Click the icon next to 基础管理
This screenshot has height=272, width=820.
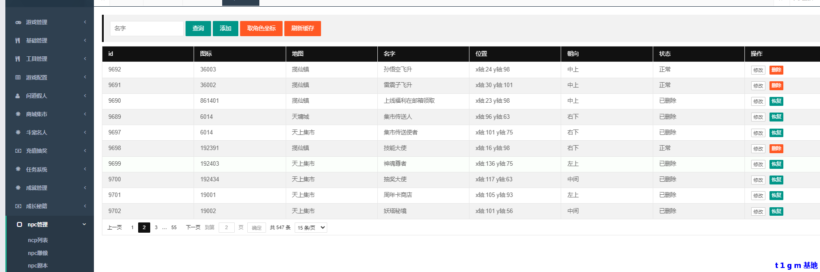[18, 41]
